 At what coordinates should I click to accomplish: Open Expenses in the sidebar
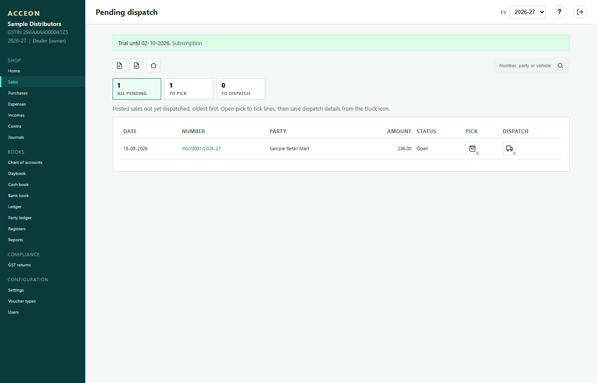tap(43, 104)
